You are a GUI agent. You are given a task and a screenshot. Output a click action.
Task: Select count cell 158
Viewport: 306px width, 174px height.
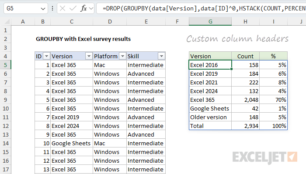click(246, 65)
